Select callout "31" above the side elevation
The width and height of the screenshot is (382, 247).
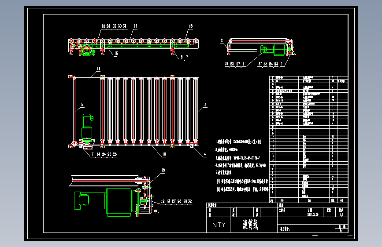[125, 26]
